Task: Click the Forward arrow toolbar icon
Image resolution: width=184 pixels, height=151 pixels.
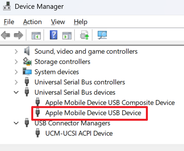Action: [19, 35]
